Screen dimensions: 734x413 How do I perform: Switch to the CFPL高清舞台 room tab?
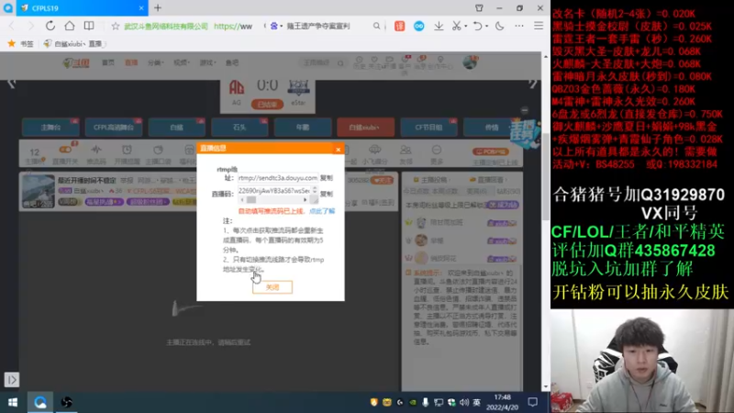click(114, 128)
